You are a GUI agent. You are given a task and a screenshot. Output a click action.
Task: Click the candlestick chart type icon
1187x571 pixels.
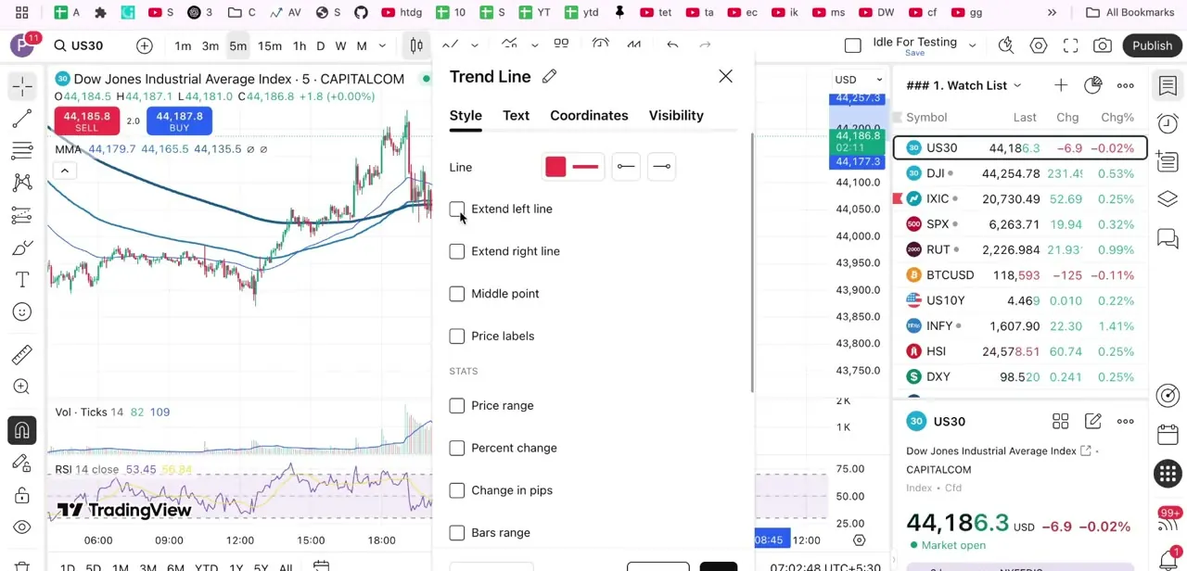point(416,45)
